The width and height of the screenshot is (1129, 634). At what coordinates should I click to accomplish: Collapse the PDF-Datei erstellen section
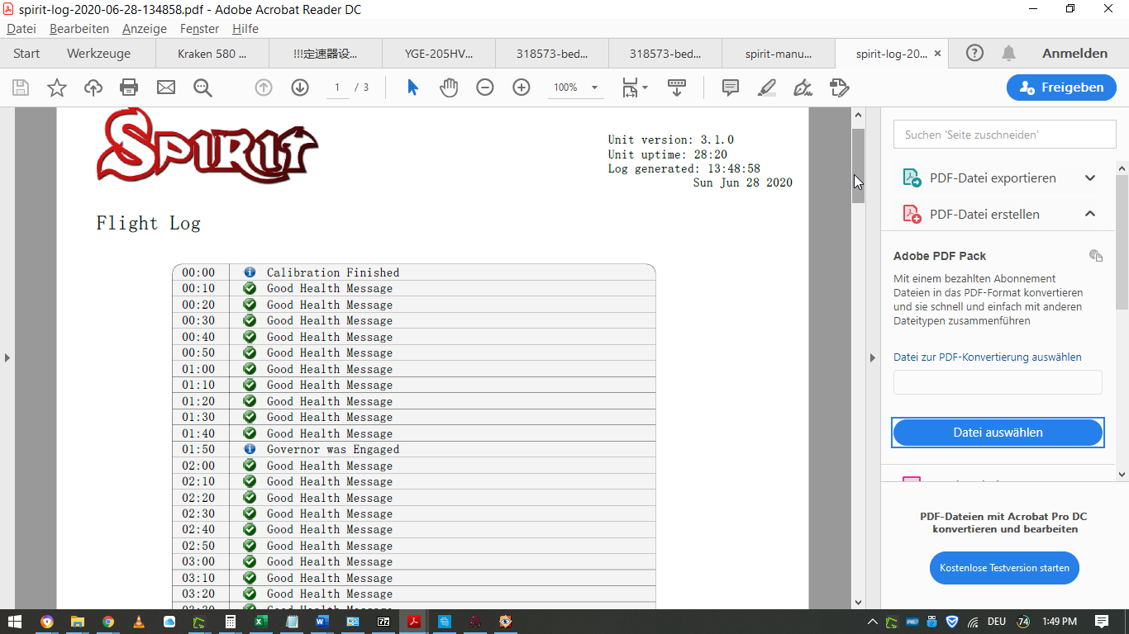(x=1090, y=215)
